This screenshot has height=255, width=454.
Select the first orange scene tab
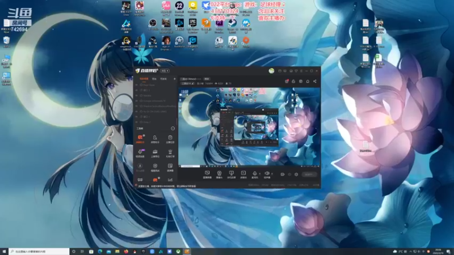[144, 79]
